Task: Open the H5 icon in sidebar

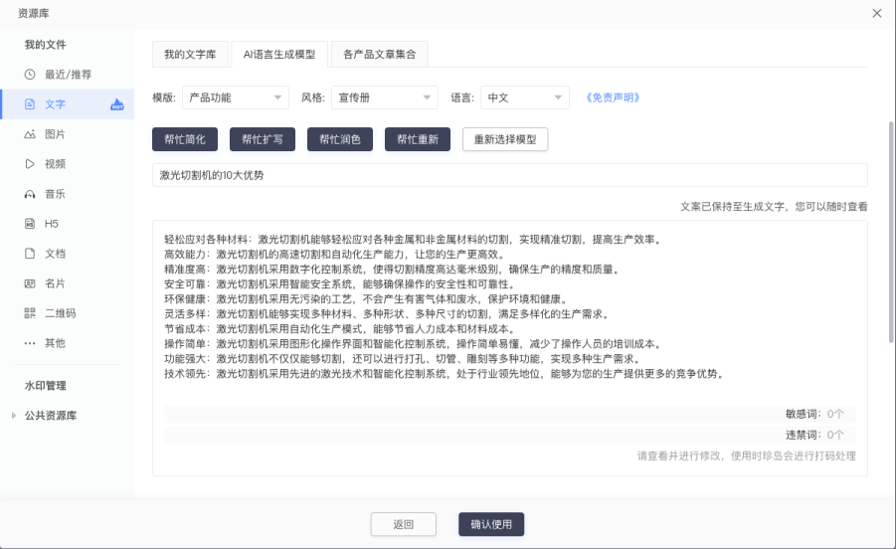Action: pos(30,224)
